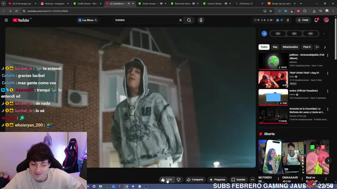Open a new browser tab
The image size is (337, 189).
point(301,4)
